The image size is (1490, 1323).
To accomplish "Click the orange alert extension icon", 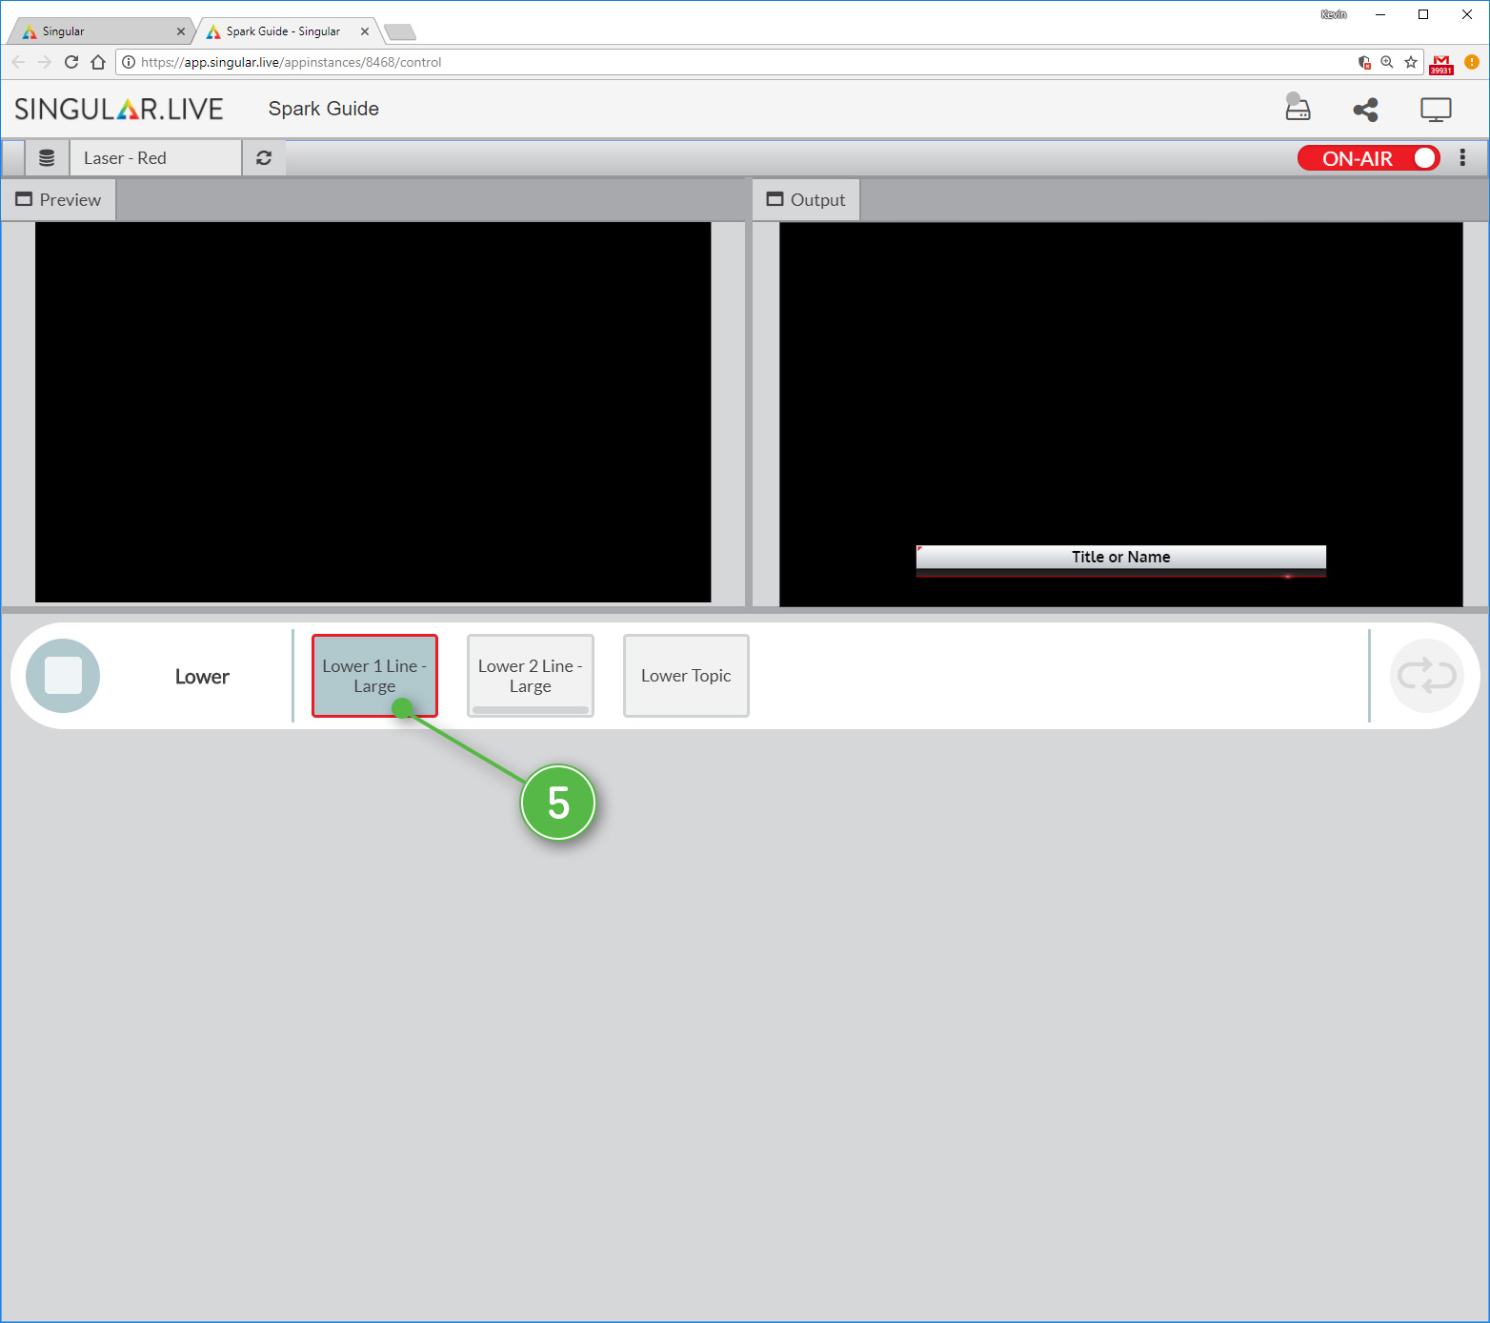I will tap(1472, 62).
